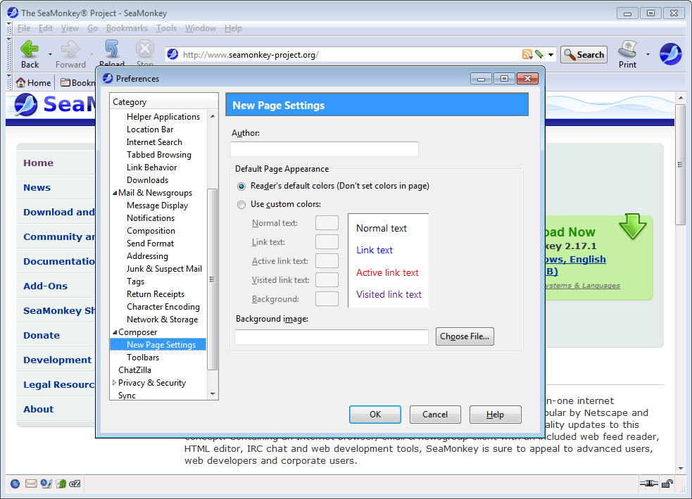The width and height of the screenshot is (692, 499).
Task: Open the File menu
Action: (24, 28)
